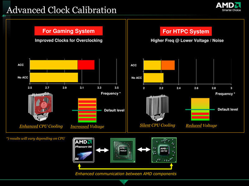Image resolution: width=249 pixels, height=186 pixels.
Task: Click the Enhanced CPU Cooling underlined caption
Action: pyautogui.click(x=41, y=126)
